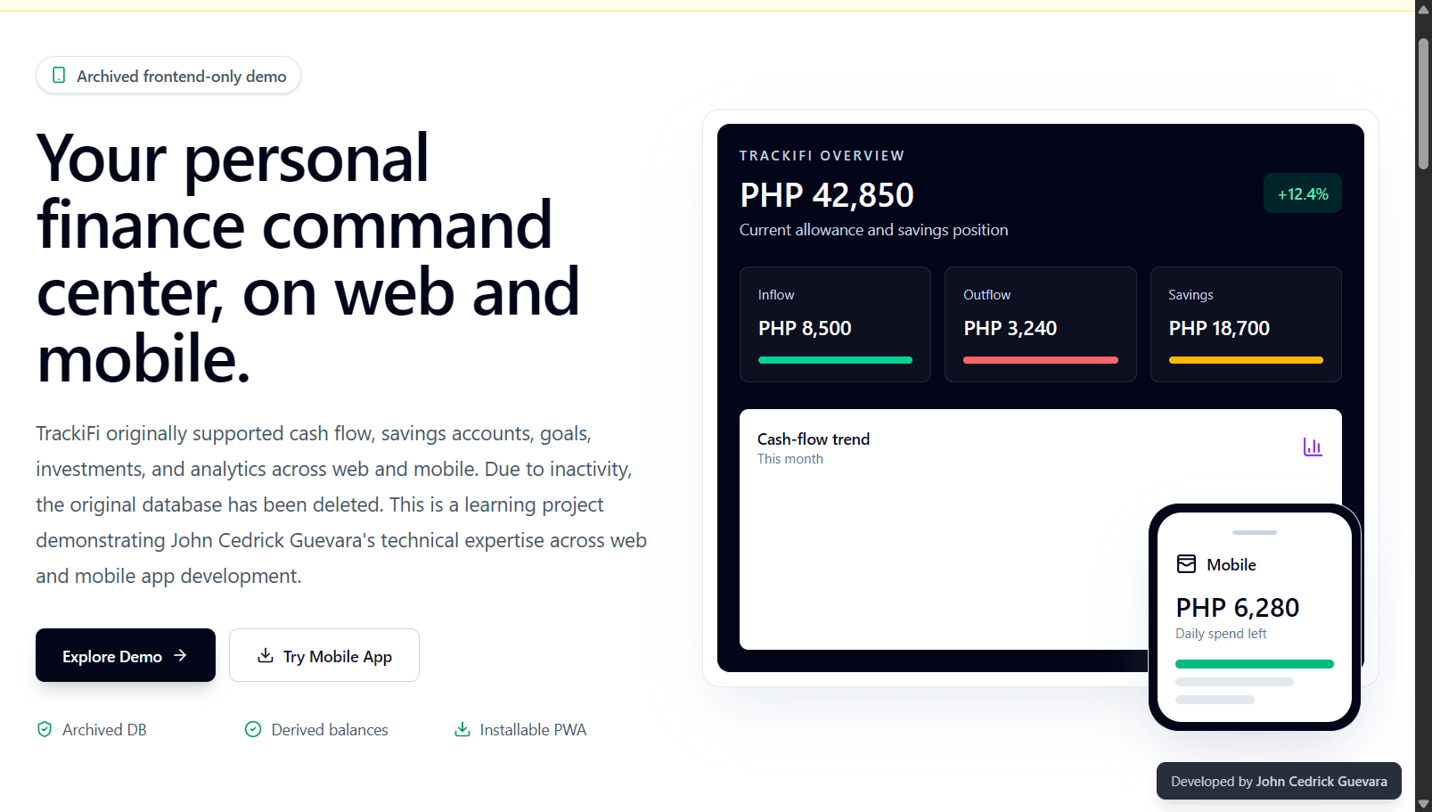Viewport: 1432px width, 812px height.
Task: Click the download icon in Try Mobile App
Action: click(266, 655)
